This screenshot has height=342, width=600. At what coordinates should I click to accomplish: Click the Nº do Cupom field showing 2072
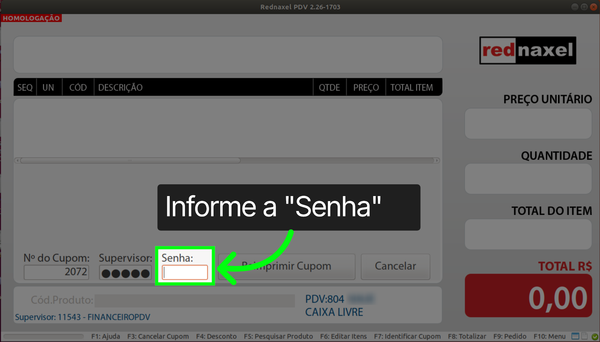pyautogui.click(x=56, y=272)
